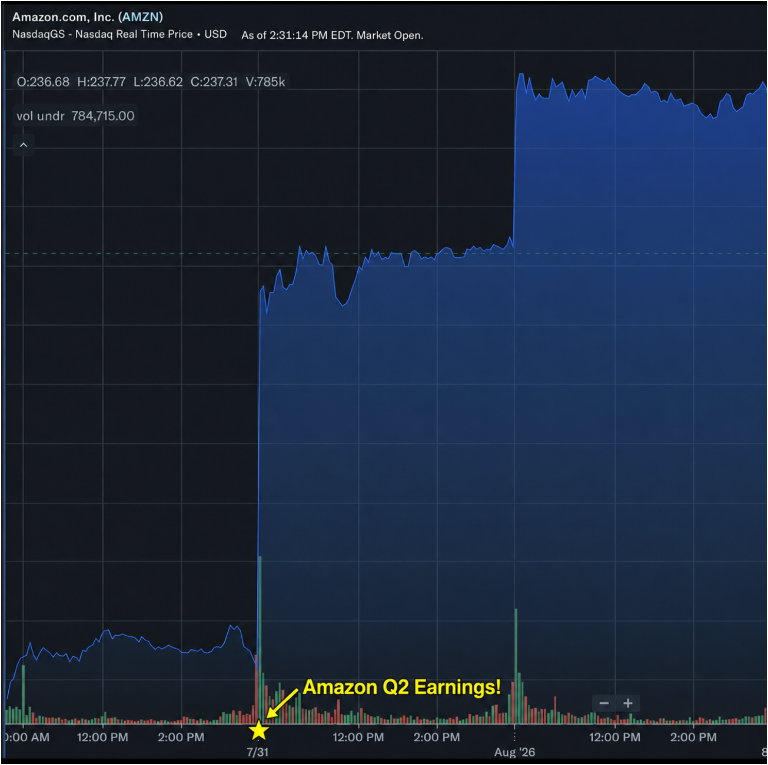Click the 'Amazon.com, Inc.' company title

(x=63, y=17)
